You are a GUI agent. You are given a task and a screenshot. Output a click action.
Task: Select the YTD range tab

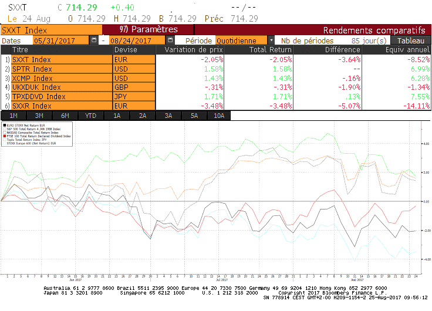point(90,116)
